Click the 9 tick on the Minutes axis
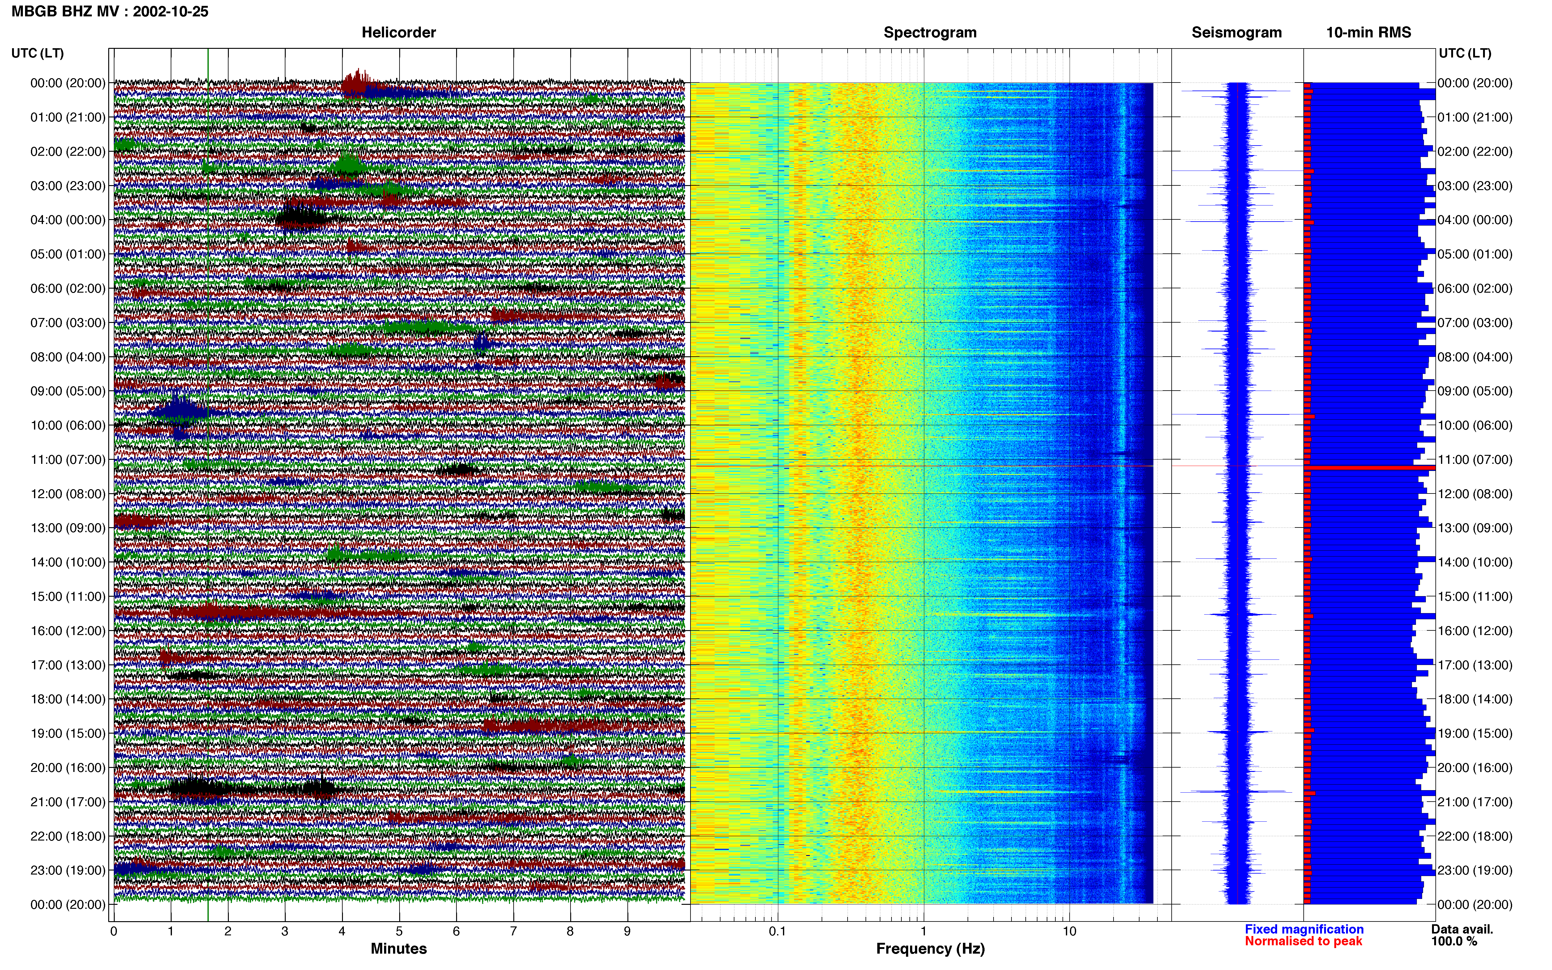Viewport: 1552px width, 970px height. (627, 931)
